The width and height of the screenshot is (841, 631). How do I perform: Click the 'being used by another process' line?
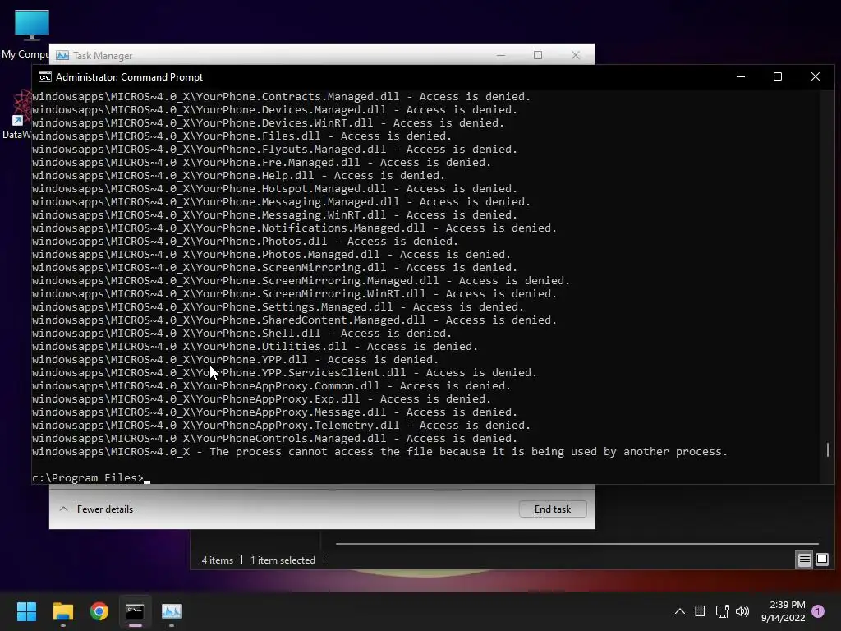[x=379, y=452]
